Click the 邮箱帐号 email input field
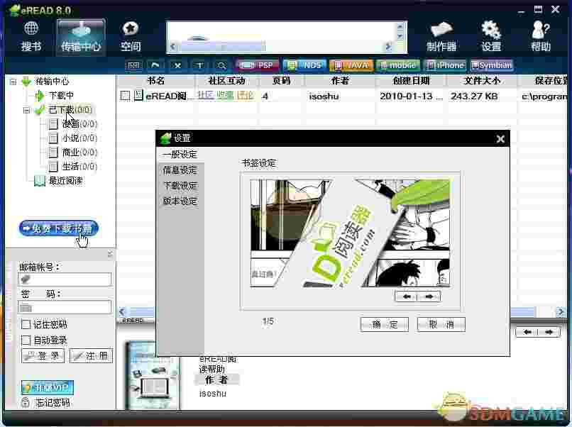 (x=65, y=280)
